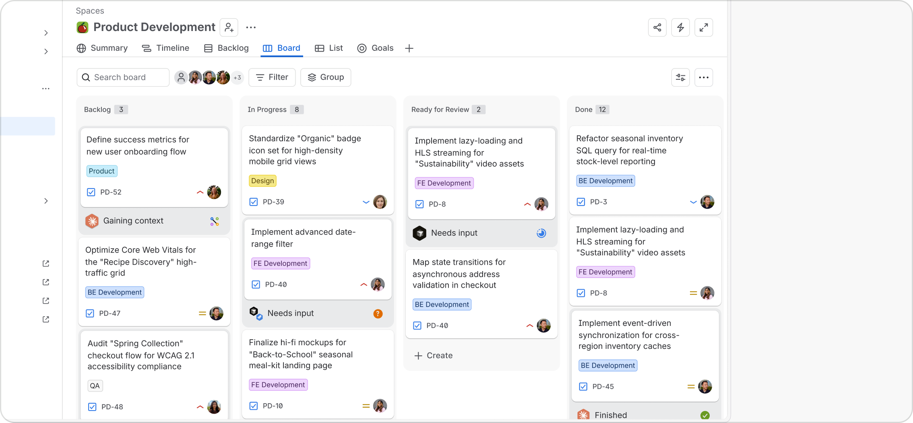Toggle the PD-39 task checkbox
Image resolution: width=913 pixels, height=423 pixels.
[254, 202]
